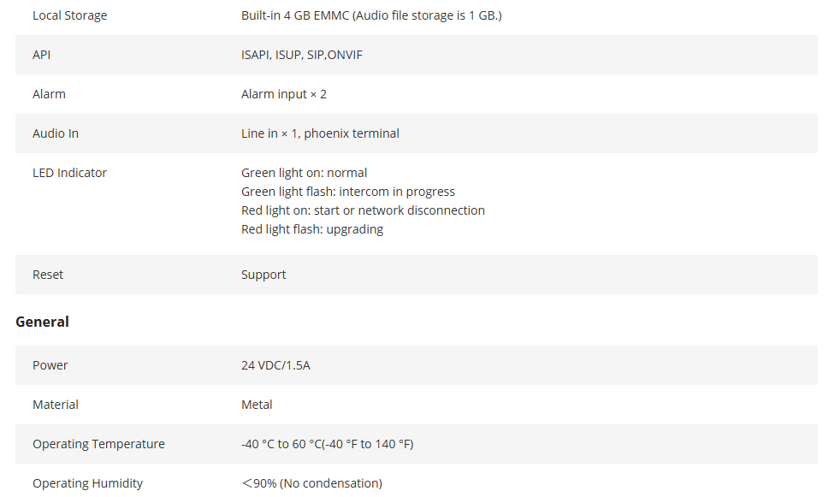Click the Alarm label
The width and height of the screenshot is (835, 497).
click(49, 94)
